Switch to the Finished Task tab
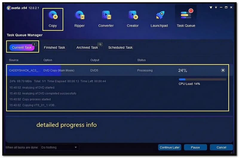Viewport: 239px width, 158px height. pos(54,47)
